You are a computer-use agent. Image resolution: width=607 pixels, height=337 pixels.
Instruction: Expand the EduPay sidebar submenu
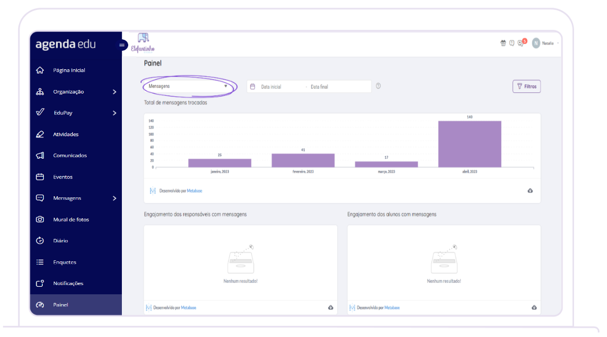pyautogui.click(x=114, y=113)
